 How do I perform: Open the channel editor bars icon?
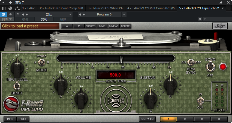click(4, 8)
